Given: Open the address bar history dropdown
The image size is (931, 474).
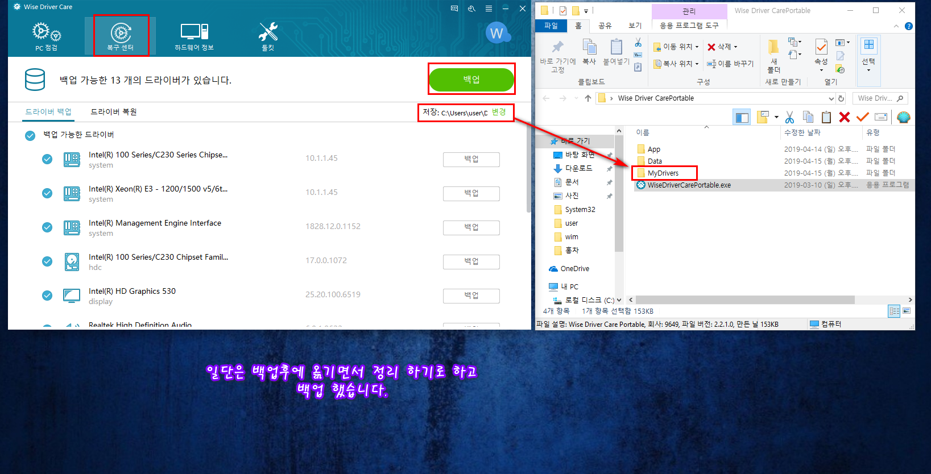Looking at the screenshot, I should [831, 98].
